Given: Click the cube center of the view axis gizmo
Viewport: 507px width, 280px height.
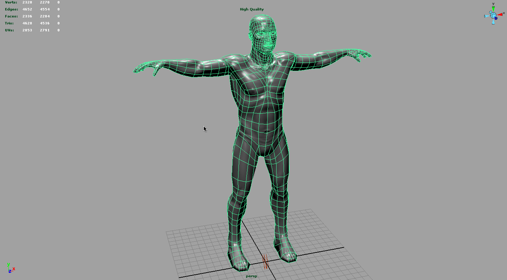Looking at the screenshot, I should pos(493,15).
